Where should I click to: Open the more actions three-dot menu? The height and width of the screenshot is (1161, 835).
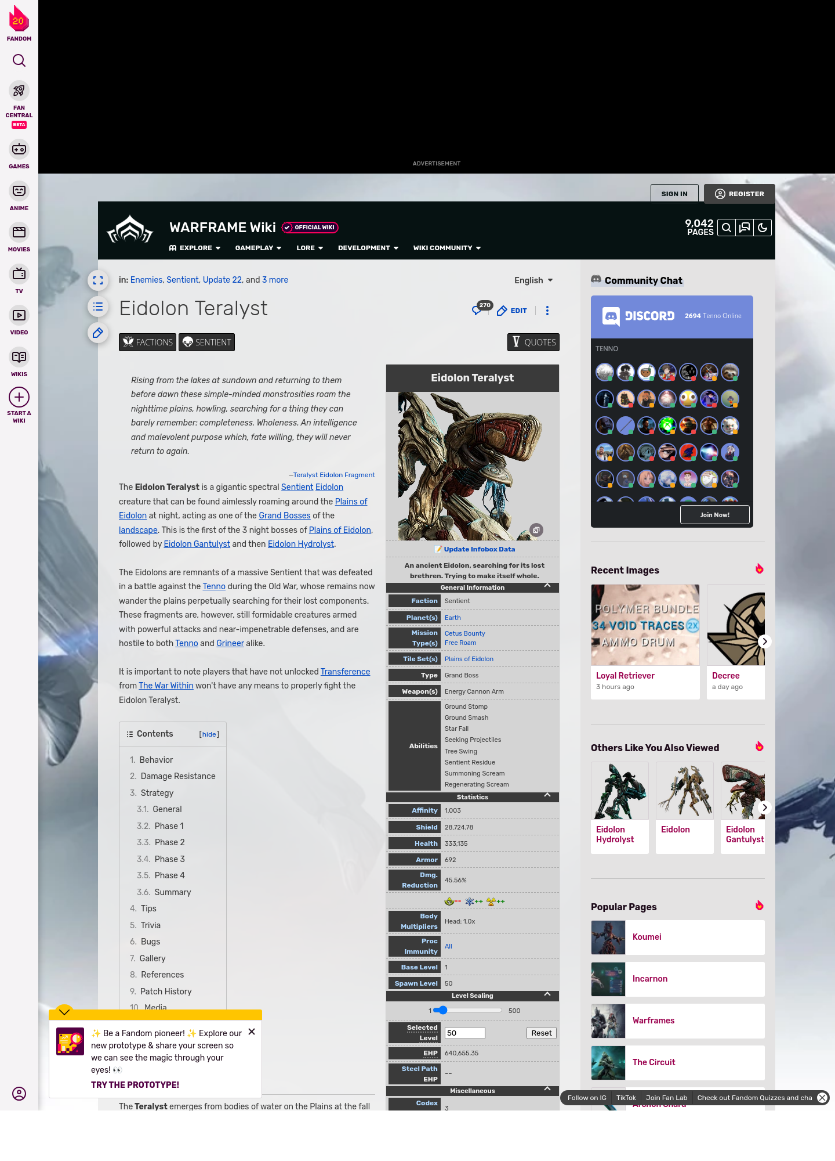[547, 311]
